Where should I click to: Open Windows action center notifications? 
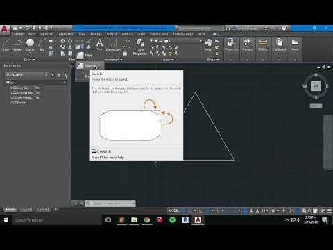pyautogui.click(x=325, y=219)
